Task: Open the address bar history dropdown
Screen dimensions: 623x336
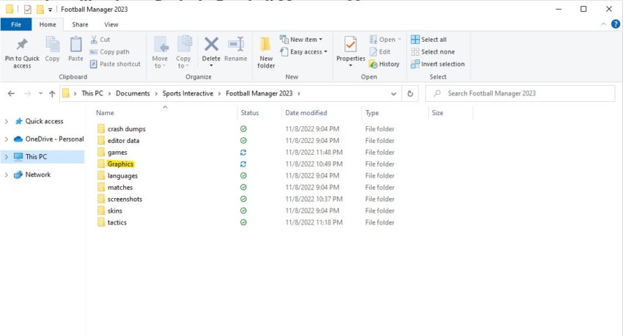Action: tap(394, 94)
